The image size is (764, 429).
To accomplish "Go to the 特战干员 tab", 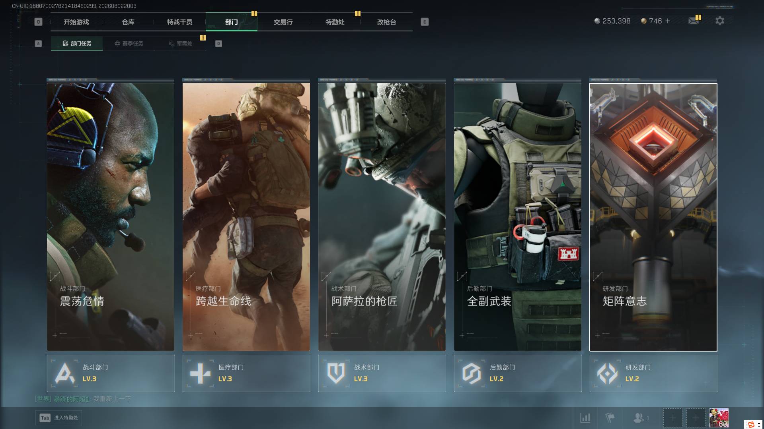I will pos(180,22).
